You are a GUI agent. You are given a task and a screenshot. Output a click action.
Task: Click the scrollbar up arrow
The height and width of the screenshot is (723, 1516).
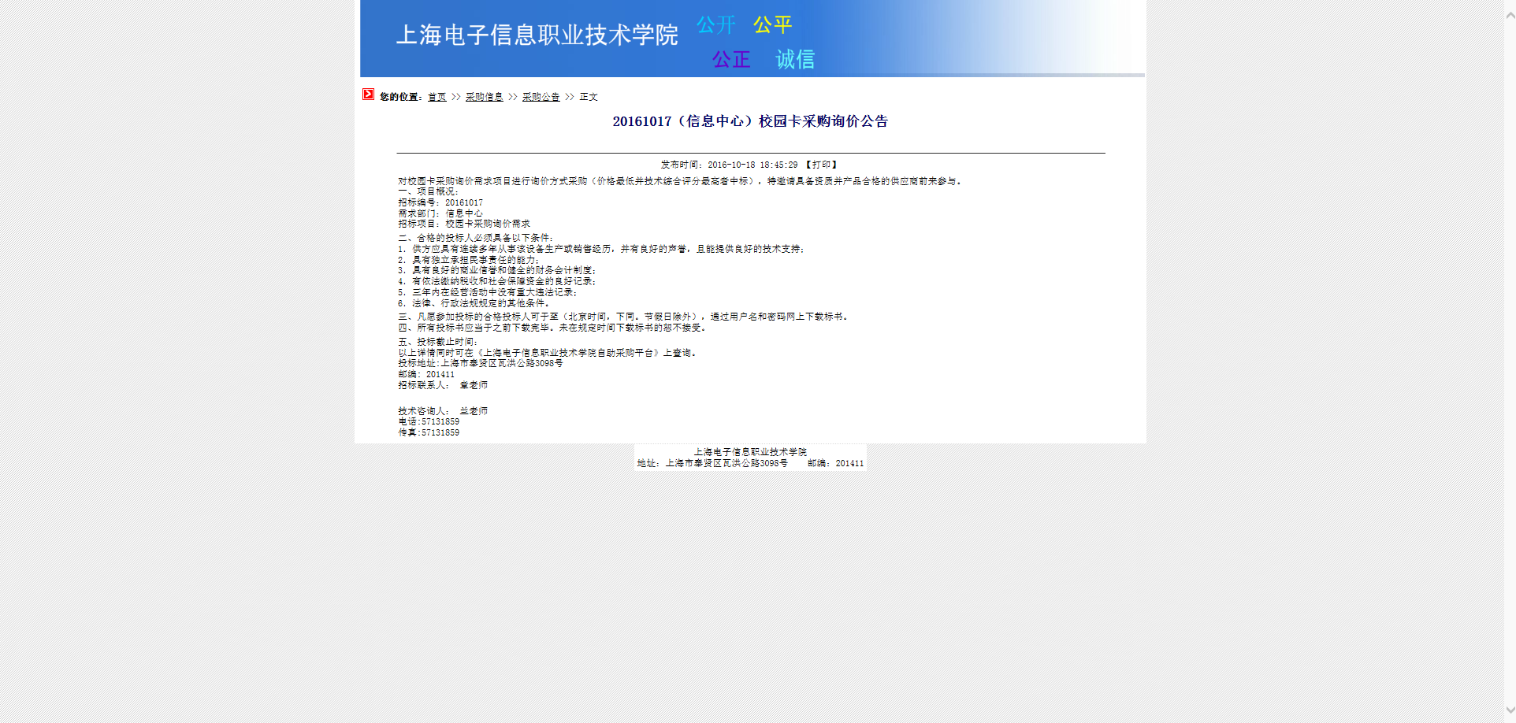pyautogui.click(x=1510, y=15)
